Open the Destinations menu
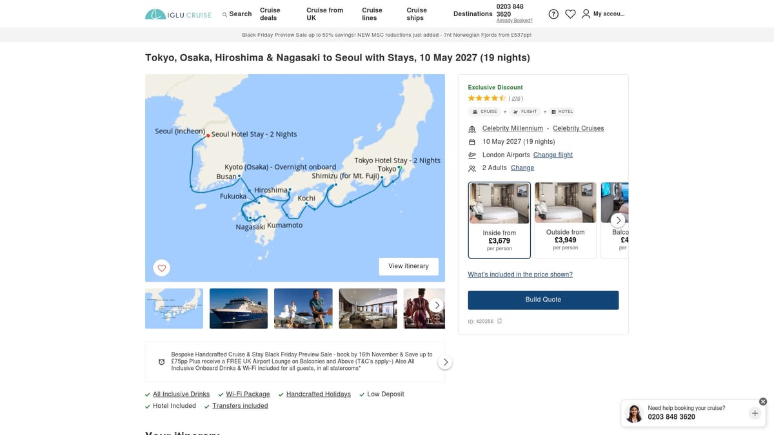Image resolution: width=774 pixels, height=435 pixels. [x=473, y=14]
